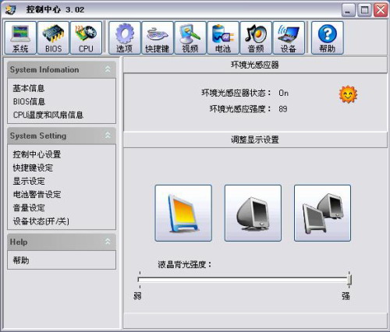The image size is (390, 332).
Task: Close the control center window
Action: [381, 10]
